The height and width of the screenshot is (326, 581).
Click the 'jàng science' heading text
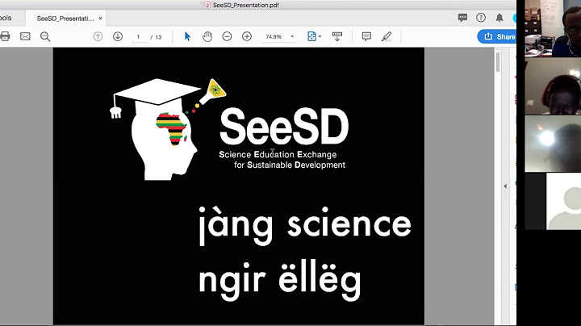(x=305, y=225)
